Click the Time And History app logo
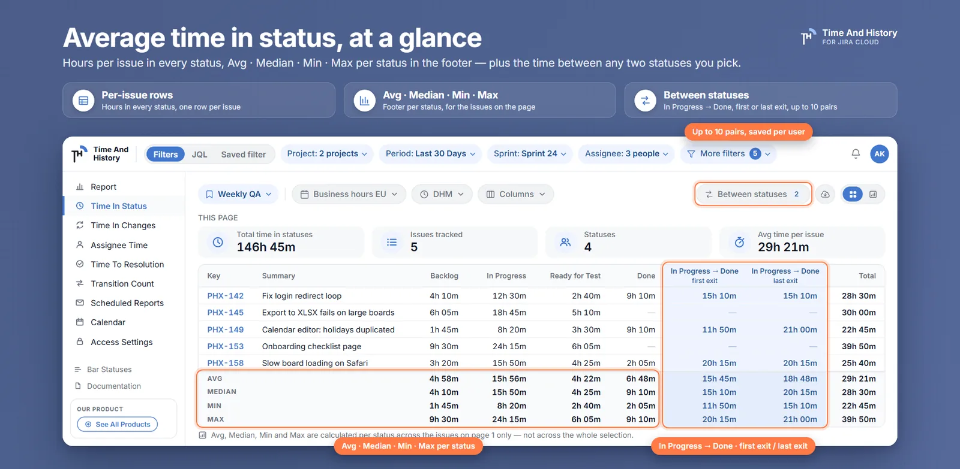The image size is (960, 469). (100, 154)
